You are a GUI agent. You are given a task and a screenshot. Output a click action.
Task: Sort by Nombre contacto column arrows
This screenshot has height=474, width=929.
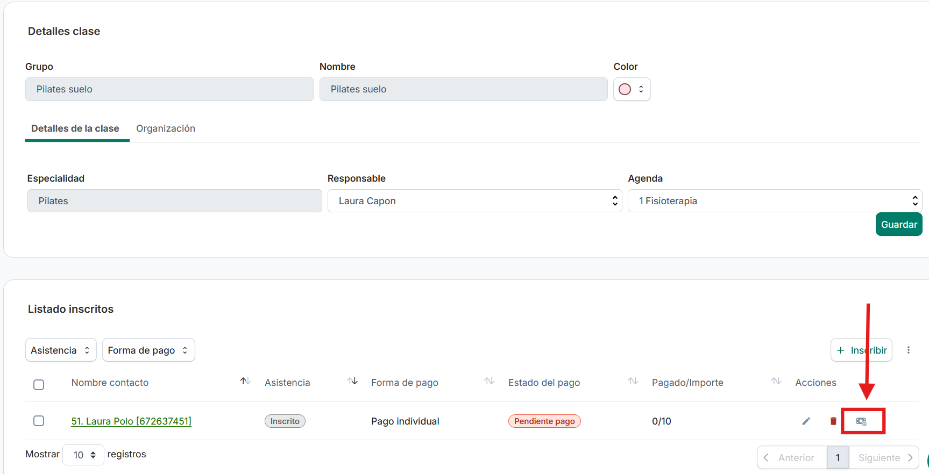pyautogui.click(x=245, y=382)
